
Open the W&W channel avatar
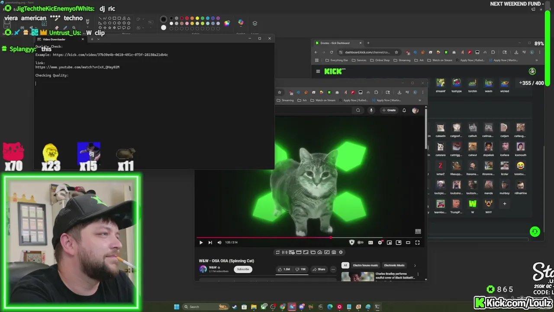[203, 269]
